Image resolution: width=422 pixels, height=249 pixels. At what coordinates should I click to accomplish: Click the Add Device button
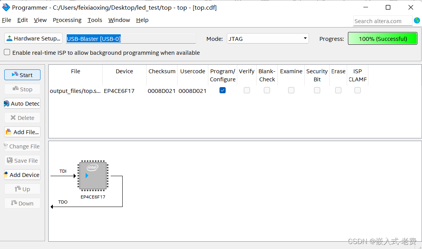pyautogui.click(x=22, y=175)
